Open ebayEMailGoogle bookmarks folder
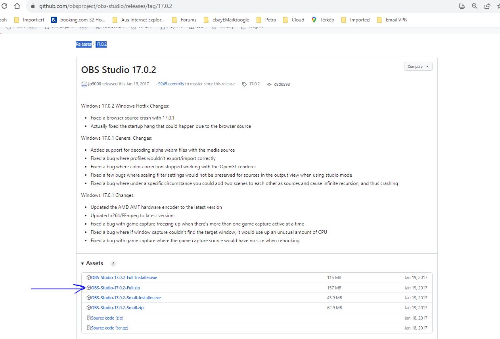 (x=226, y=20)
